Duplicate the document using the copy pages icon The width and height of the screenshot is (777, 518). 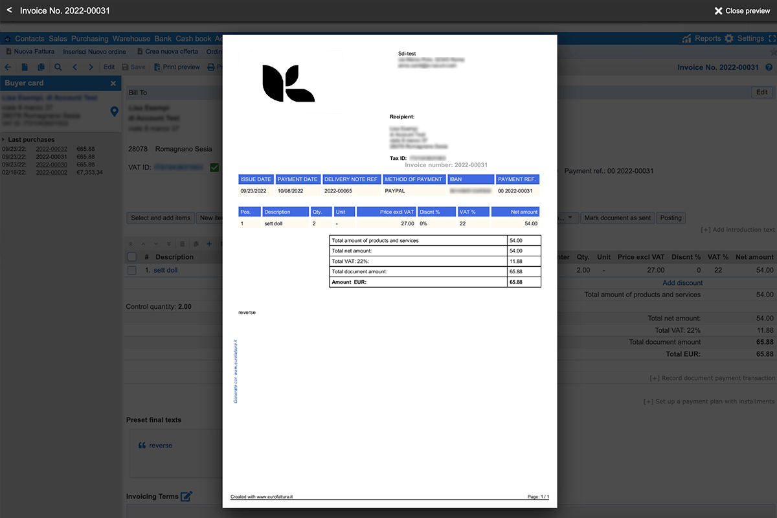click(40, 67)
